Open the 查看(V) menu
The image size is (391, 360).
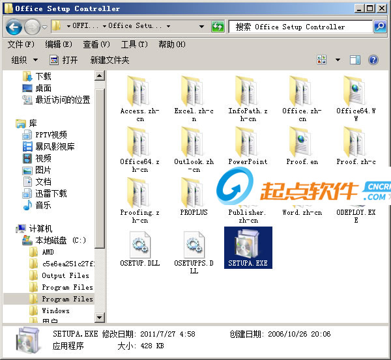(x=96, y=44)
